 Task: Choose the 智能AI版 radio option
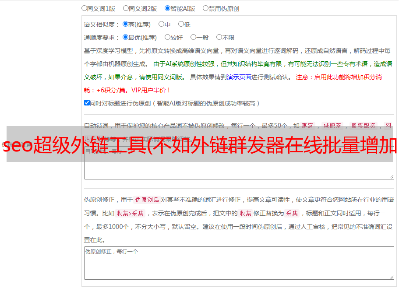[167, 8]
